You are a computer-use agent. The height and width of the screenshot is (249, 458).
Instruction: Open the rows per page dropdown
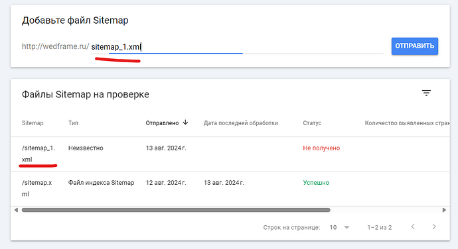coord(339,227)
